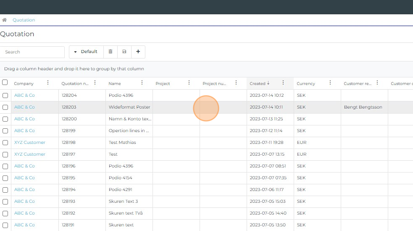
Task: Open Quotation number column menu
Action: [x=95, y=83]
